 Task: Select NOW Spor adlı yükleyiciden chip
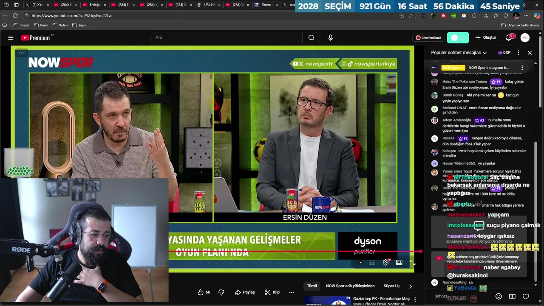350,286
